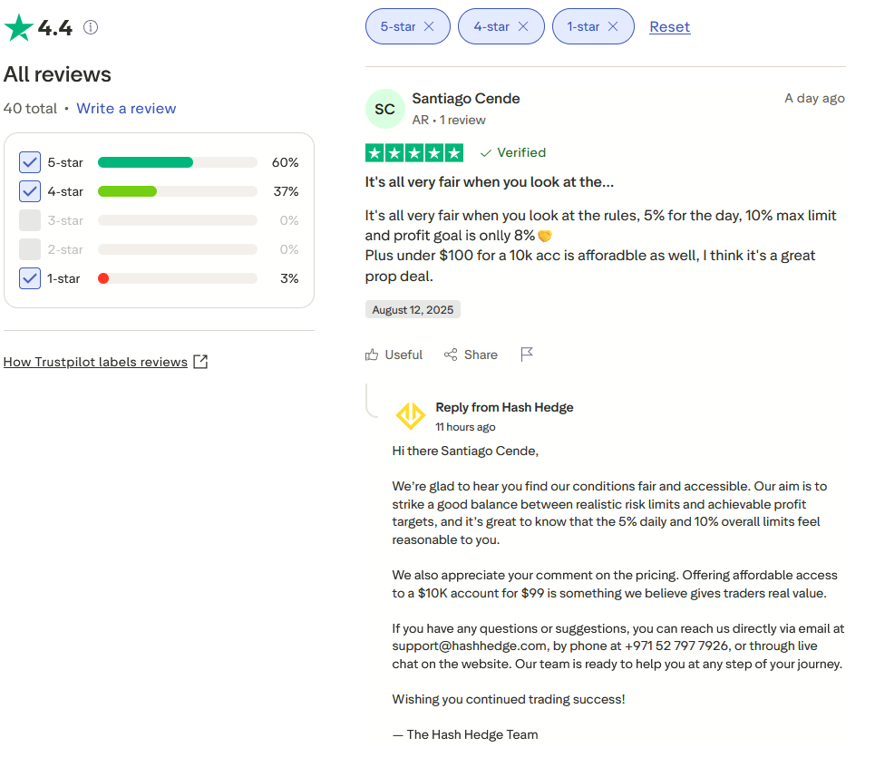Click the TrustScore info icon
The image size is (875, 767).
coord(91,27)
